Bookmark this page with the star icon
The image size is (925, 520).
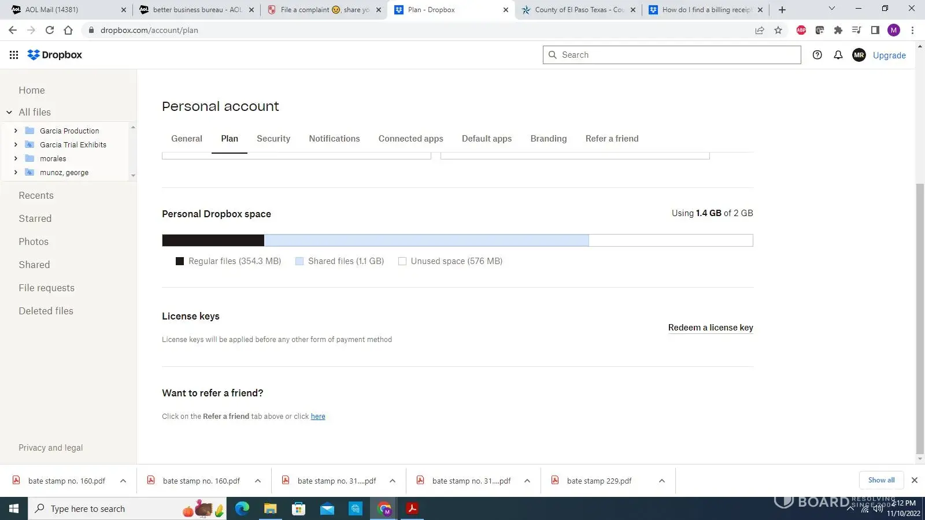click(778, 30)
